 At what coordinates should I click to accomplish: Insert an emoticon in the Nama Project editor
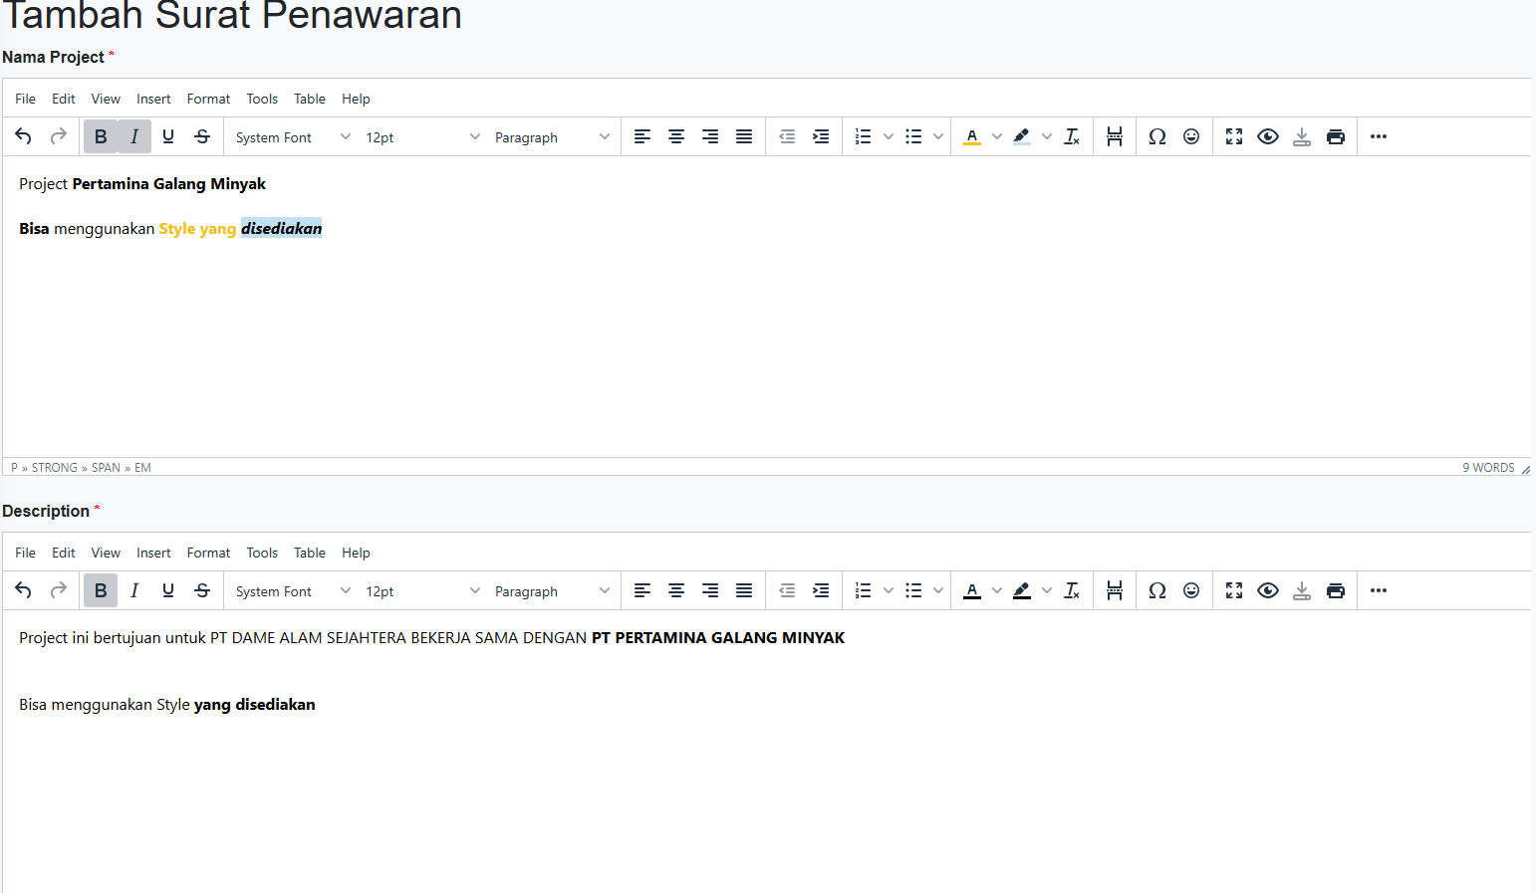click(1191, 136)
